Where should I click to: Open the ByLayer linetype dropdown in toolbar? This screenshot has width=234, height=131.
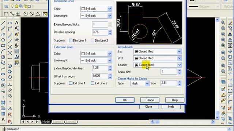coord(204,7)
